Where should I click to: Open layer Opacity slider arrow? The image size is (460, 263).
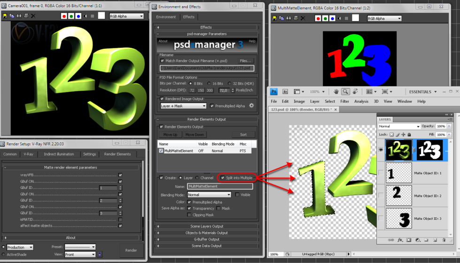[x=449, y=126]
